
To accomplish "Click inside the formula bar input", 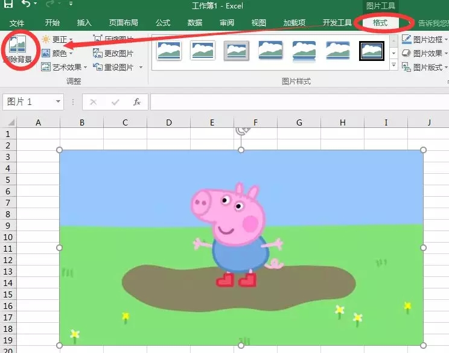I will pos(296,102).
